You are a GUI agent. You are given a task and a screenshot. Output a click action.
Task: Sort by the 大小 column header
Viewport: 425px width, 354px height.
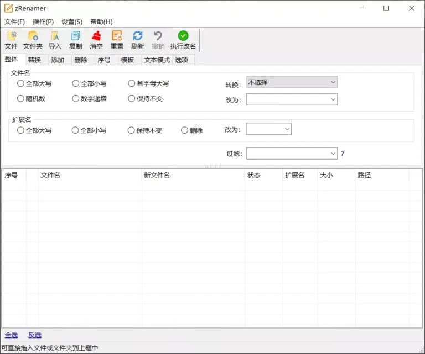pos(336,175)
